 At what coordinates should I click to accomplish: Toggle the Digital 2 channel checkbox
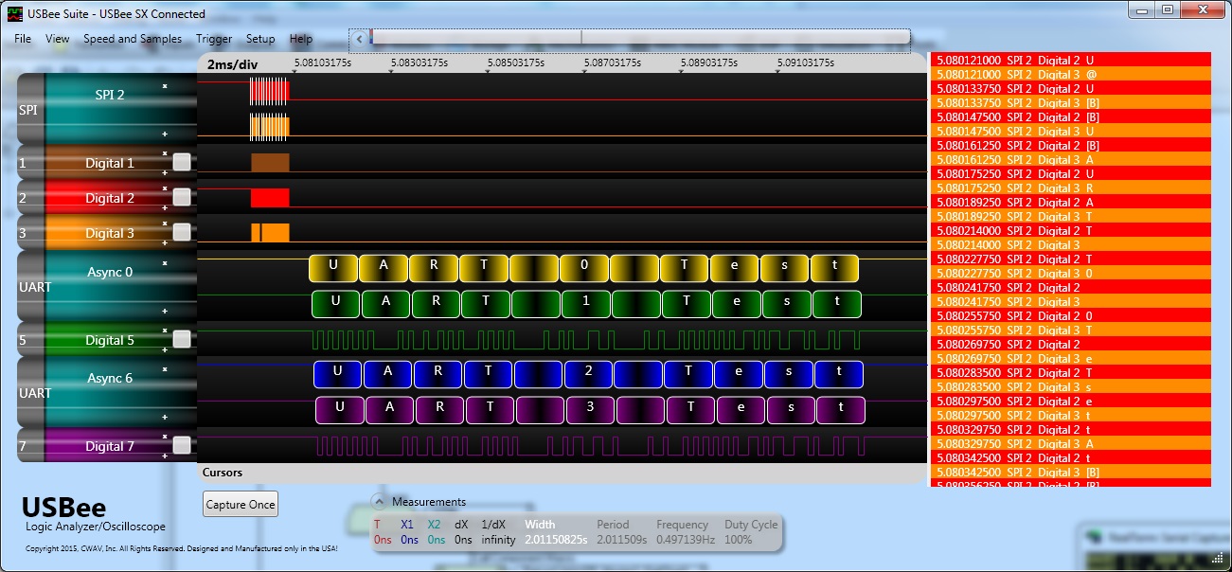182,197
